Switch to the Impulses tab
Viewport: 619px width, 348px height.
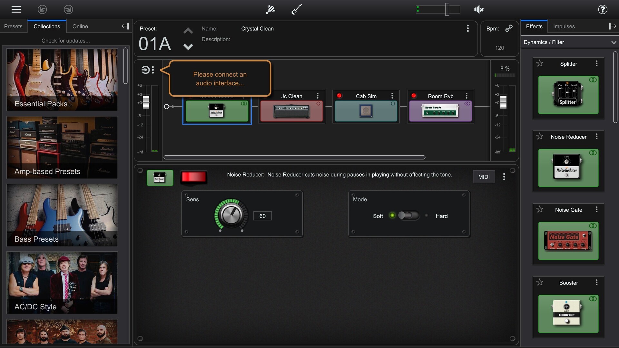tap(564, 26)
